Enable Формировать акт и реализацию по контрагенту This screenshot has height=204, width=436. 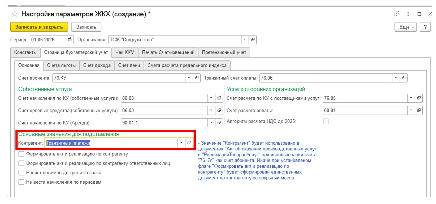pyautogui.click(x=21, y=154)
